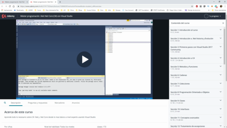This screenshot has height=128, width=227.
Task: Open Cursos Online bookmark folder
Action: point(90,10)
